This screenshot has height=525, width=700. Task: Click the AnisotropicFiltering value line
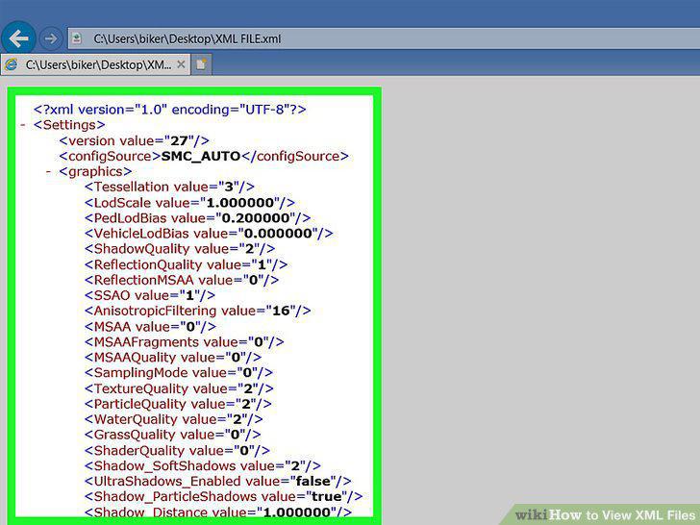point(197,311)
